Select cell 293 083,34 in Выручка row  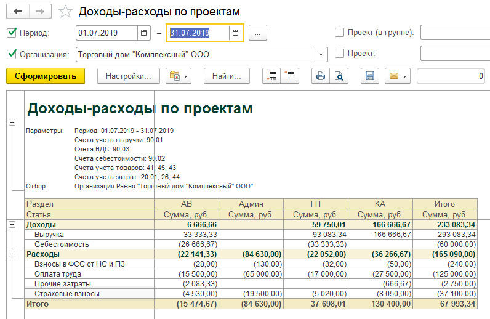[445, 235]
